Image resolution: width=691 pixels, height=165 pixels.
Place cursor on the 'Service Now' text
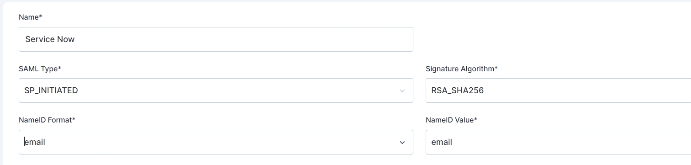point(50,39)
